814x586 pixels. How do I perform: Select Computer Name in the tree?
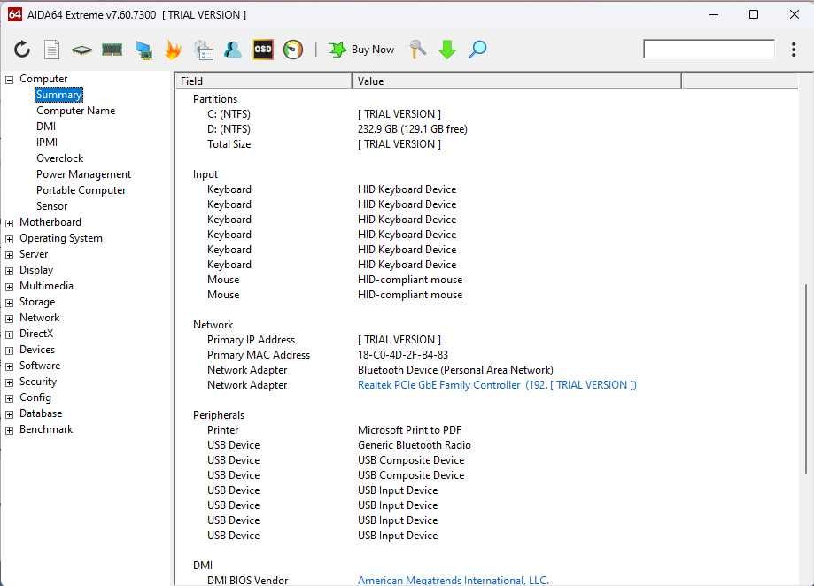click(76, 111)
